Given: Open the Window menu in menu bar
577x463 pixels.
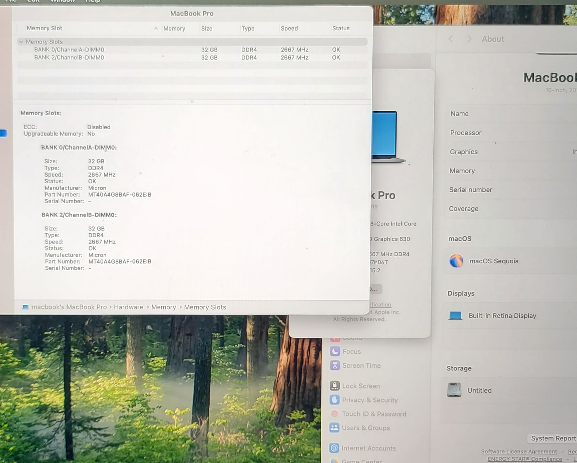Looking at the screenshot, I should tap(63, 1).
